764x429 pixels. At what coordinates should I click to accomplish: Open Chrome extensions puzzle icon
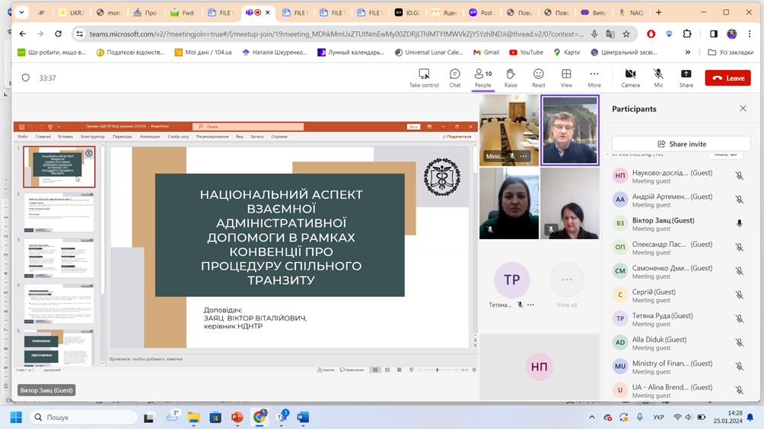[x=686, y=33]
